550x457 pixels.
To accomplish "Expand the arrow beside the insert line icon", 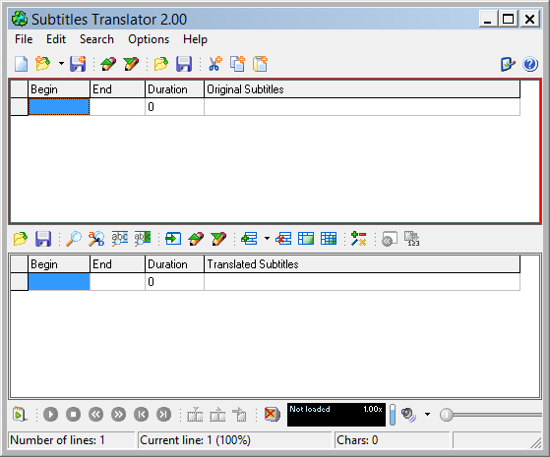I will pos(267,239).
